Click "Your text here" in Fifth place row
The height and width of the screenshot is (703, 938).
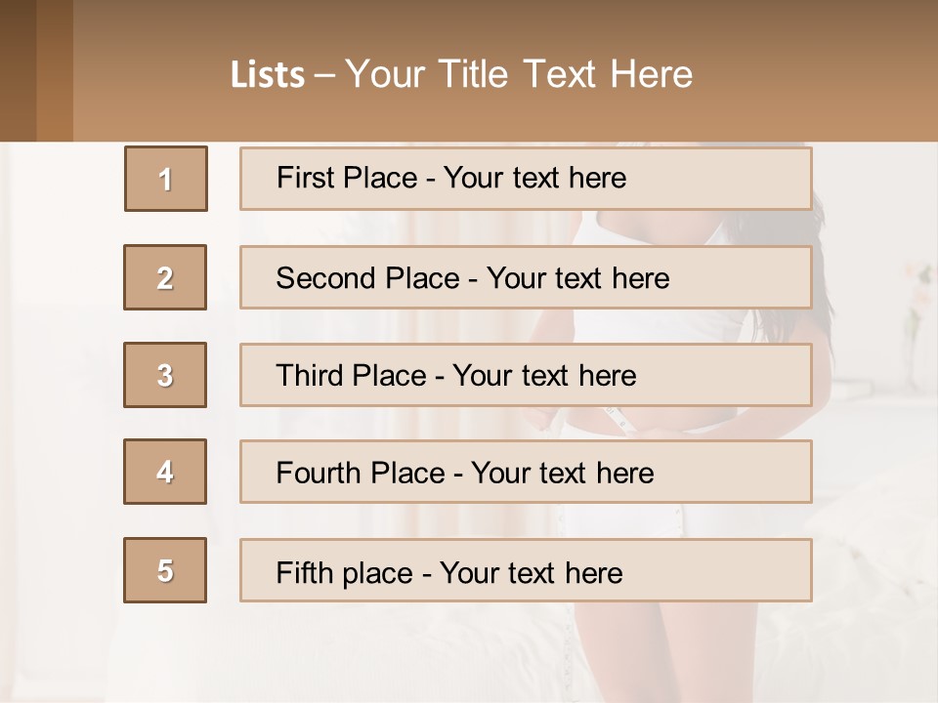click(531, 572)
